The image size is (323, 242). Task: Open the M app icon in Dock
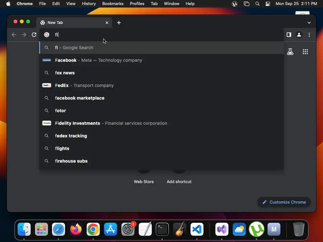tap(274, 229)
